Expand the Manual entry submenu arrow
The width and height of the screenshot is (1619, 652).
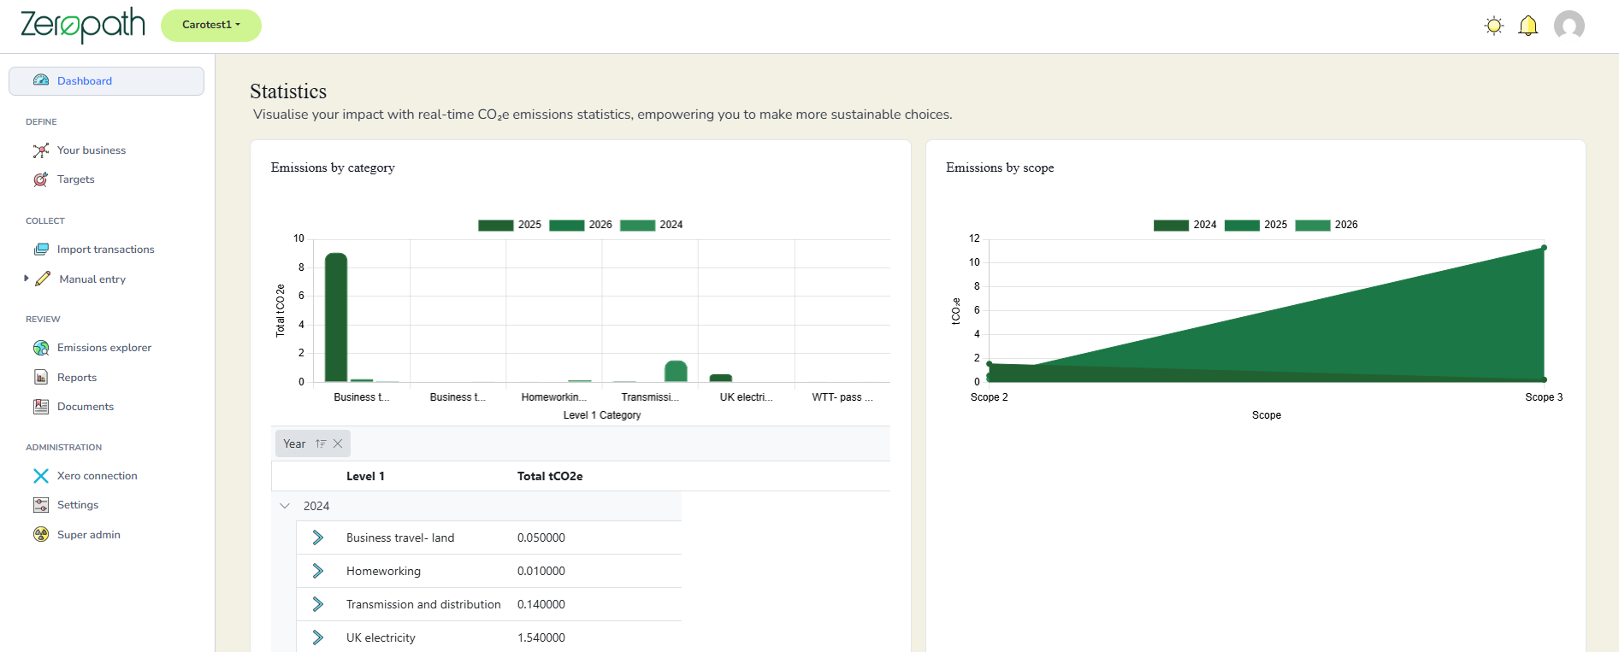tap(27, 279)
